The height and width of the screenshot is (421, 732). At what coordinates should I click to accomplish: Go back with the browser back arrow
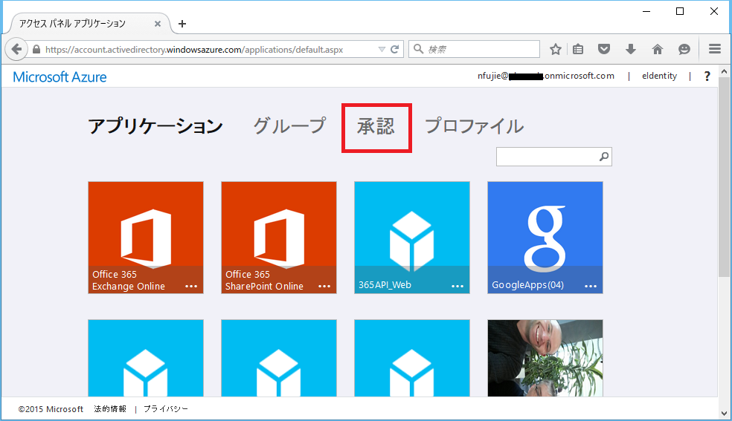point(16,49)
